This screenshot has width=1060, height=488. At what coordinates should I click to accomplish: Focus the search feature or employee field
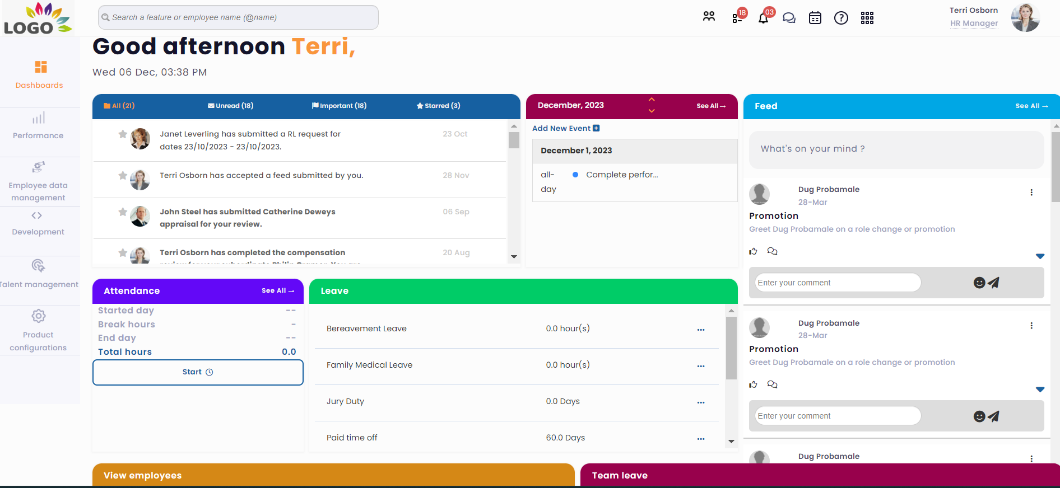[x=238, y=17]
